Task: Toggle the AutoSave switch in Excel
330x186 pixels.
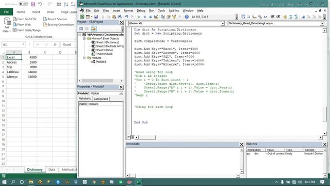Action: pos(23,4)
